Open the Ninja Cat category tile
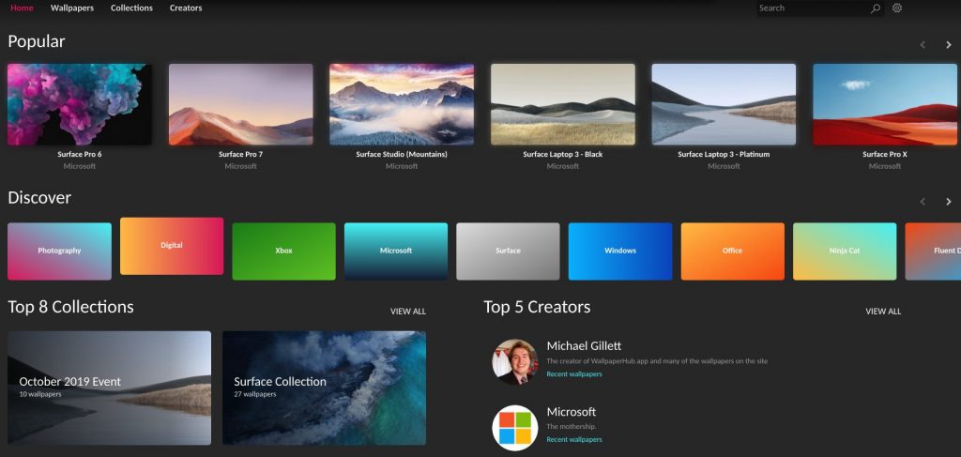The image size is (961, 457). pos(845,251)
